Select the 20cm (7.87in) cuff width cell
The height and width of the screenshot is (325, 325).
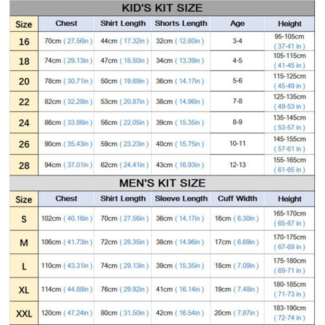237,313
